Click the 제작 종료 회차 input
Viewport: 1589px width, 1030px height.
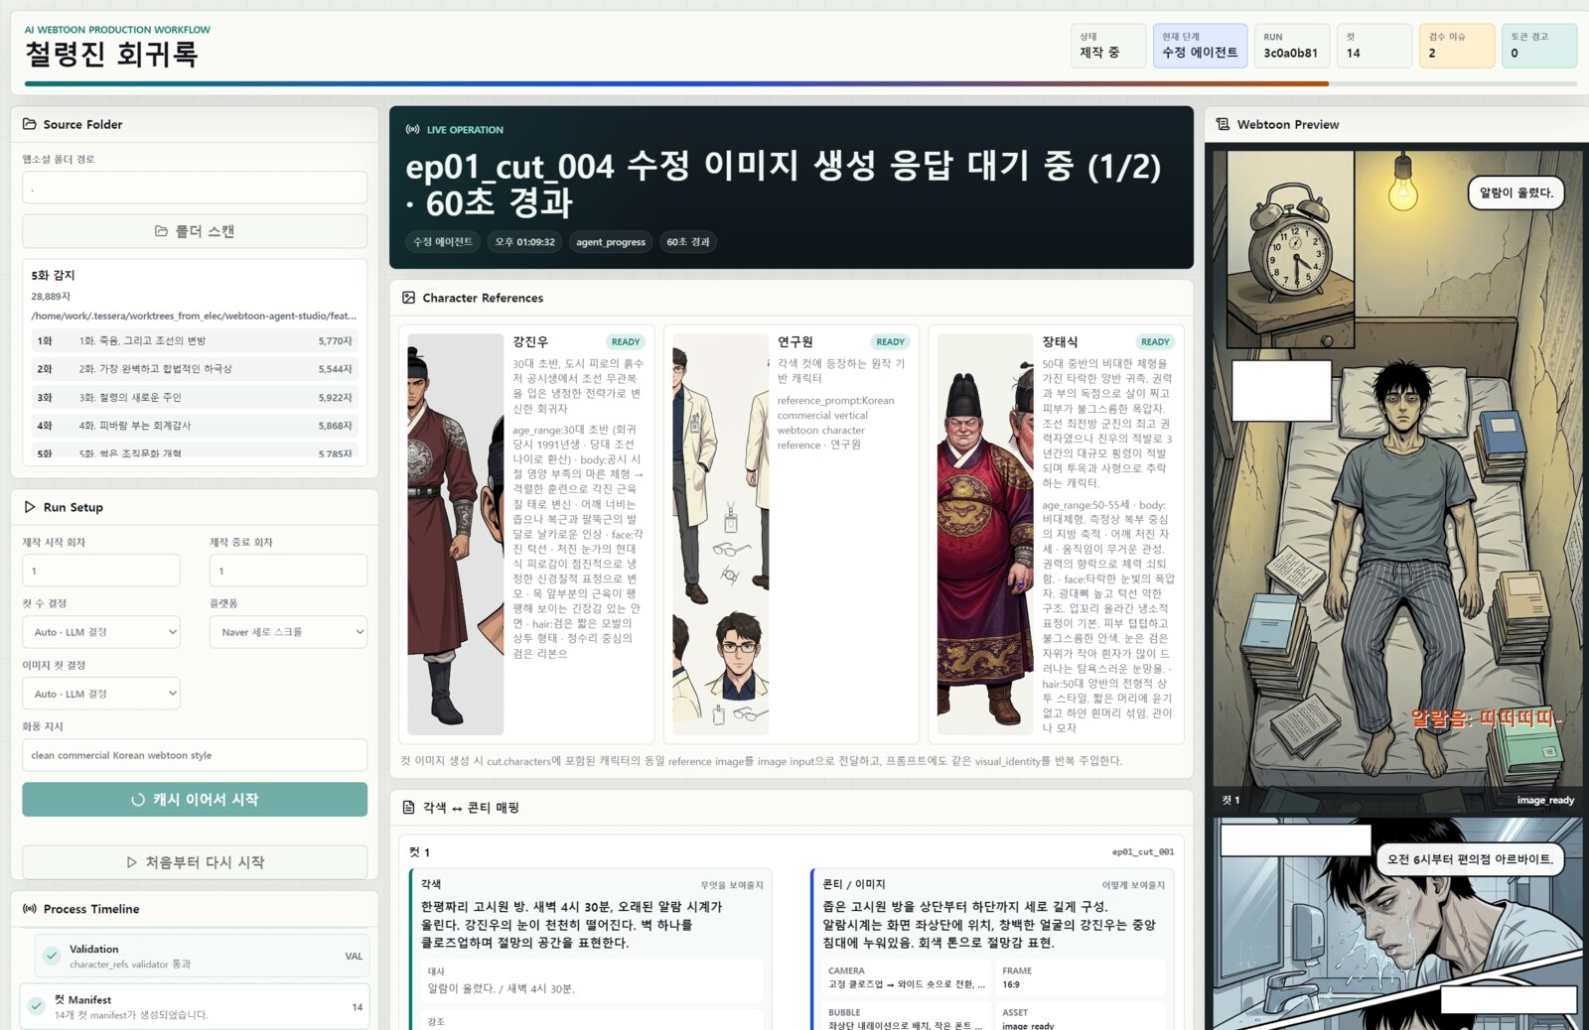(x=288, y=571)
